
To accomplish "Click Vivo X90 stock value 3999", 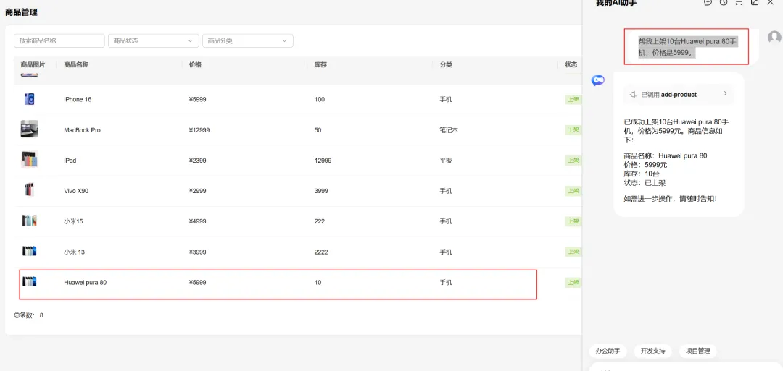I will (321, 191).
